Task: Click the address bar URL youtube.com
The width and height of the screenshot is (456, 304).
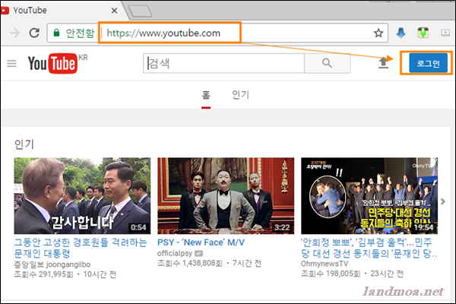Action: pos(163,33)
